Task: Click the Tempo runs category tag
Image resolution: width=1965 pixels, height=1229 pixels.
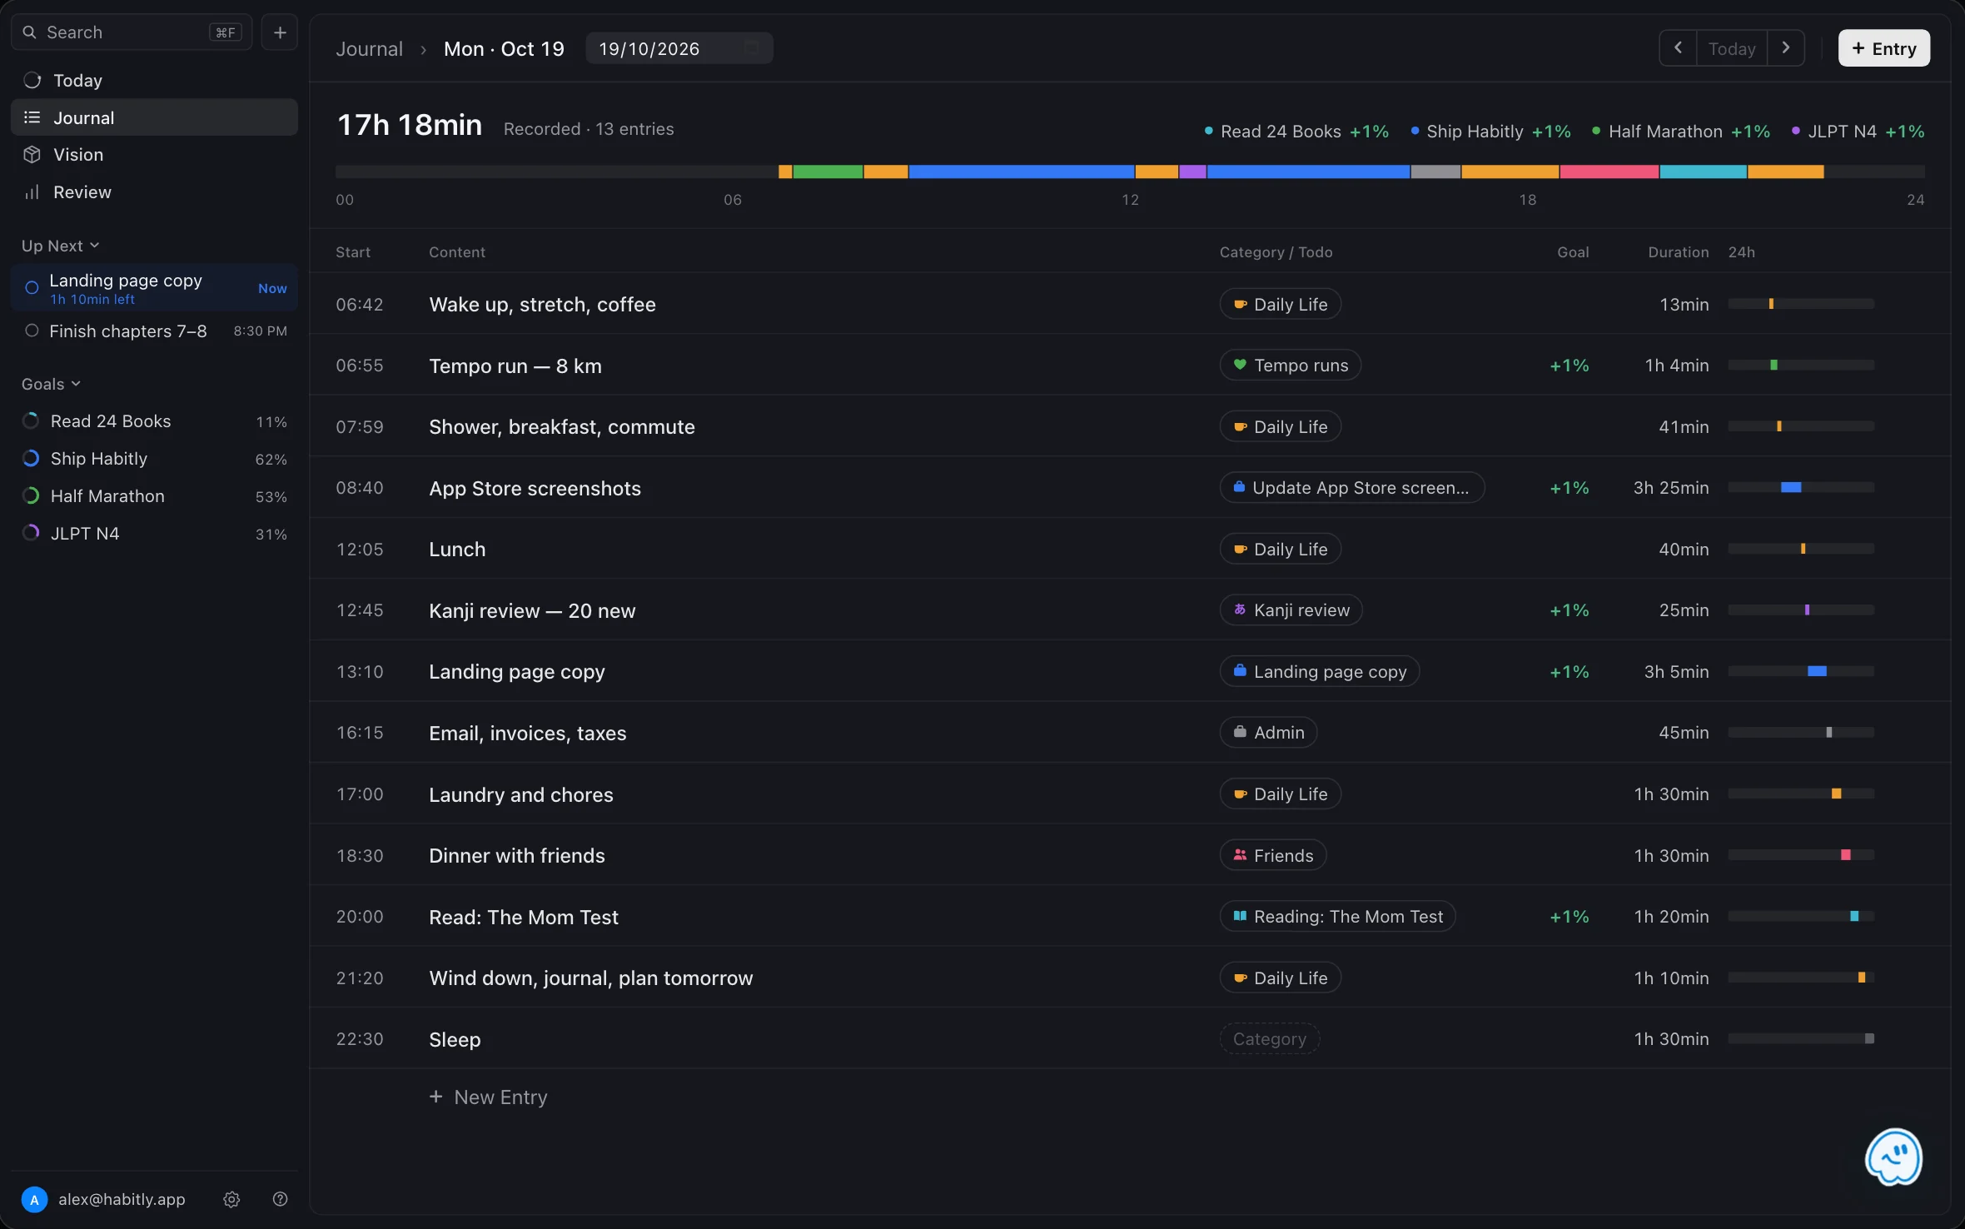Action: (1291, 366)
